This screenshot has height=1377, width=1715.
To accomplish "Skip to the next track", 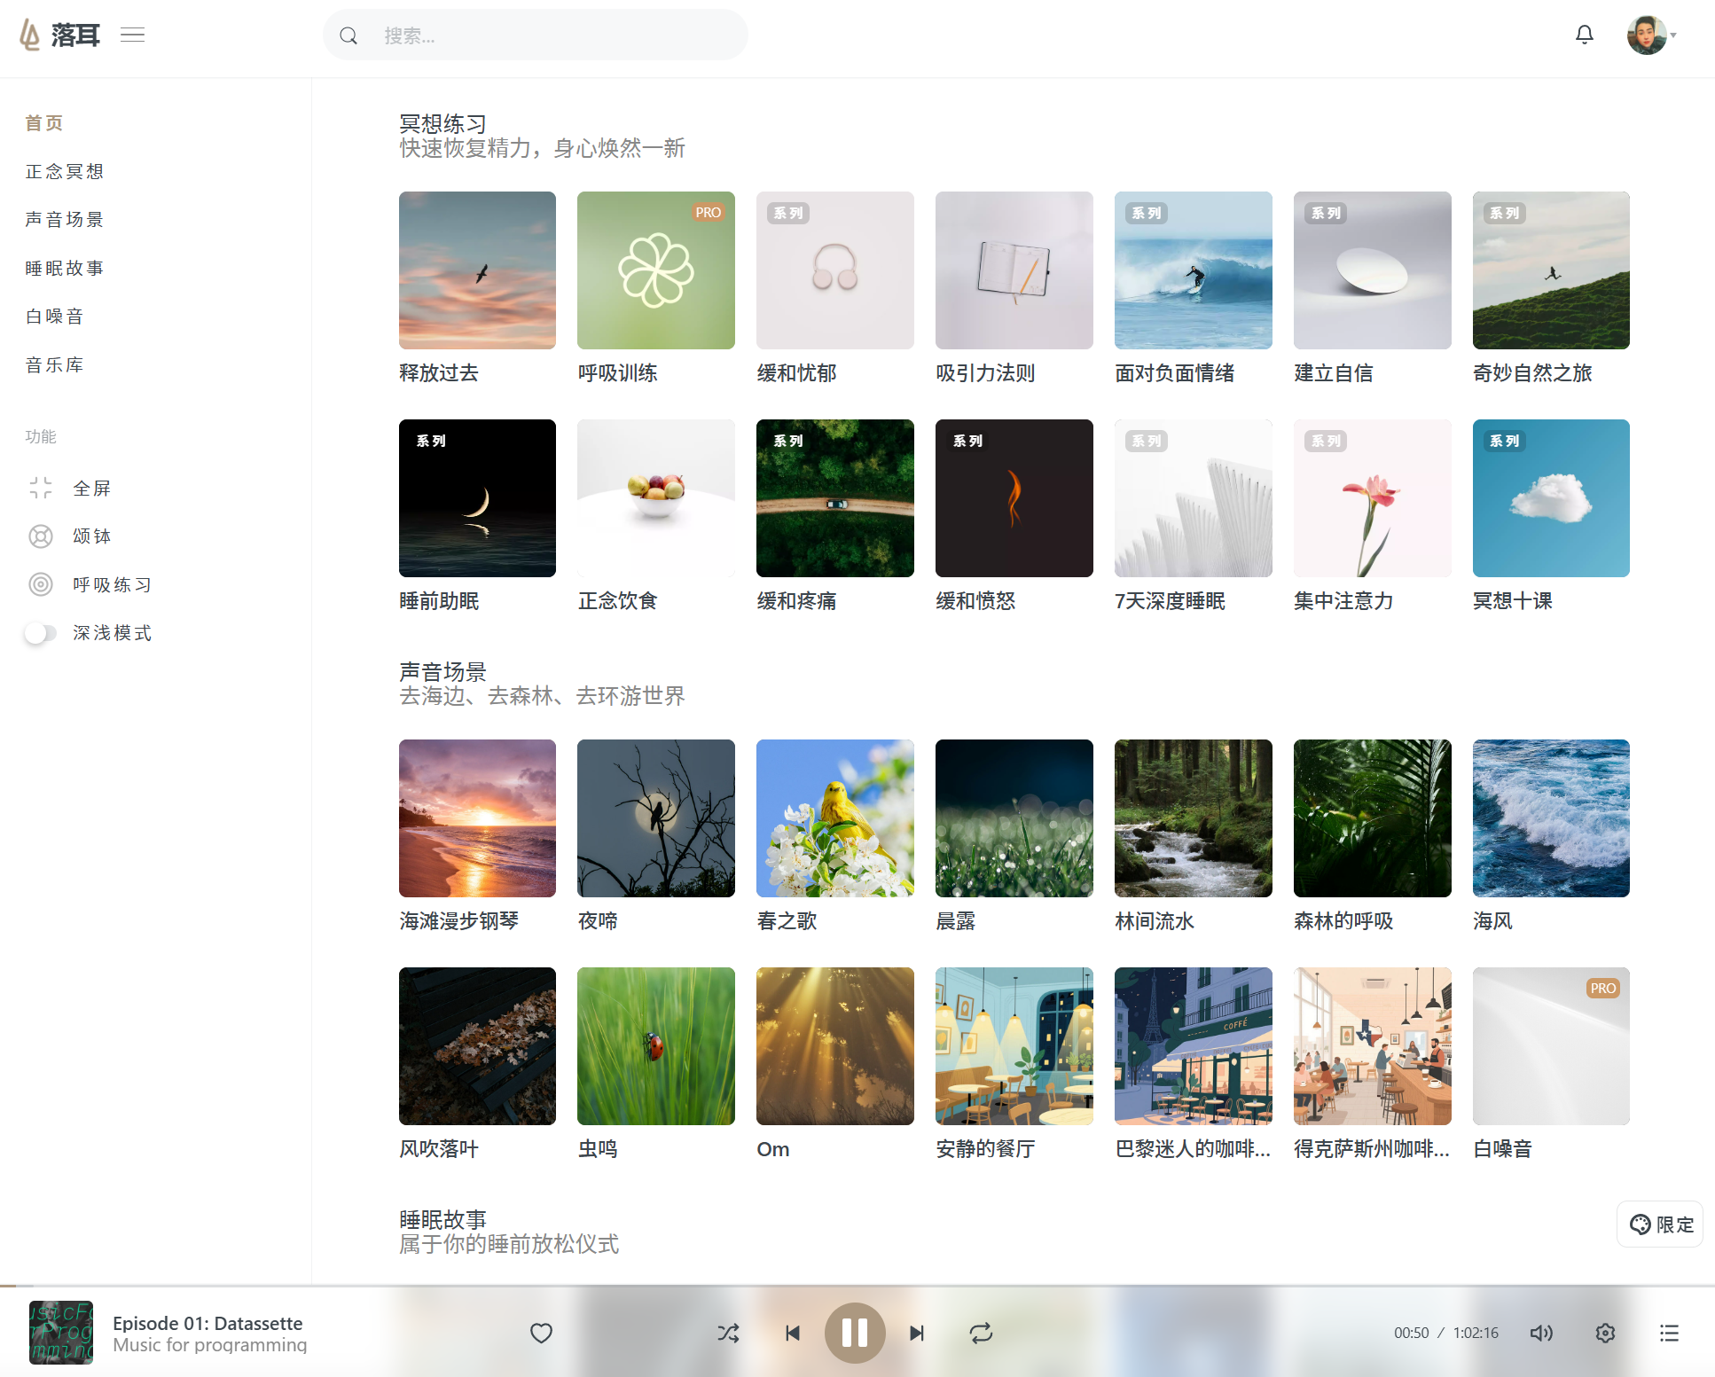I will 917,1333.
